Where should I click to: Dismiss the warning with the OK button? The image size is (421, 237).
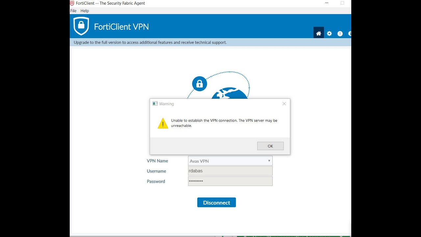pyautogui.click(x=270, y=146)
